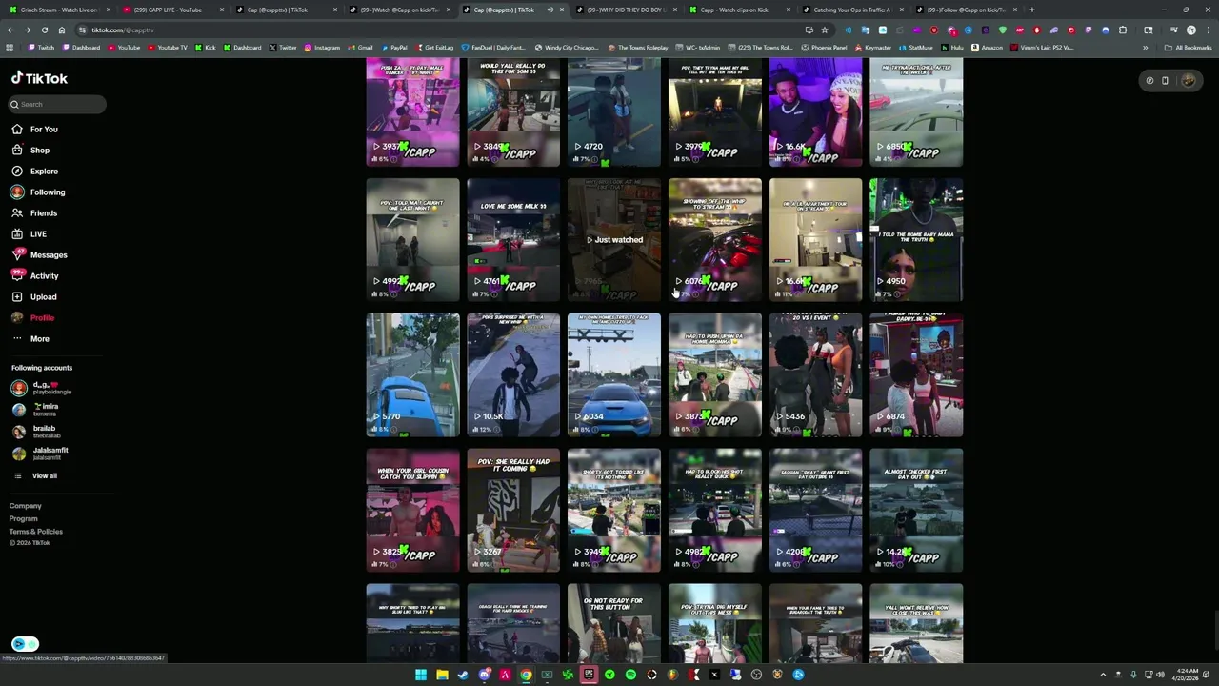Open the Instagram bookmark

point(322,47)
